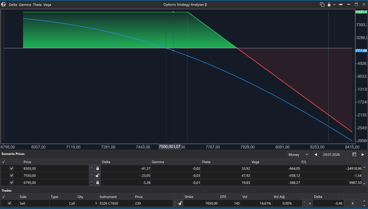368x209 pixels.
Task: Lock the 7550,00 scenario price row
Action: tap(98, 175)
